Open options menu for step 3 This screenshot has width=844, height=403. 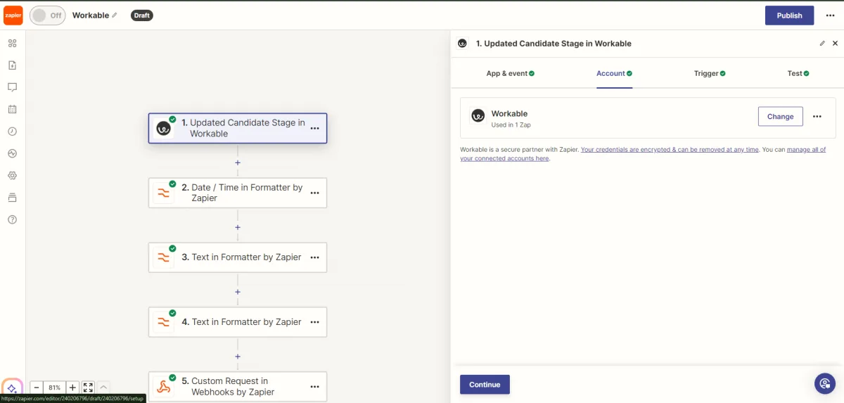pyautogui.click(x=314, y=257)
